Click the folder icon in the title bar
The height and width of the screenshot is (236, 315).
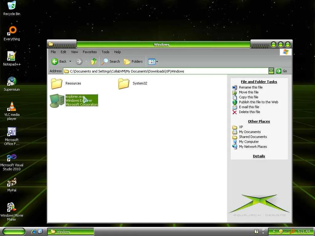click(x=51, y=44)
